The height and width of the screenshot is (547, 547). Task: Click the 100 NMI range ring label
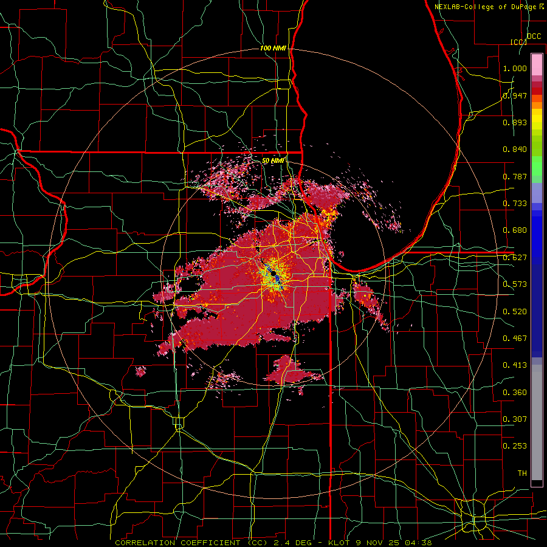(x=273, y=48)
